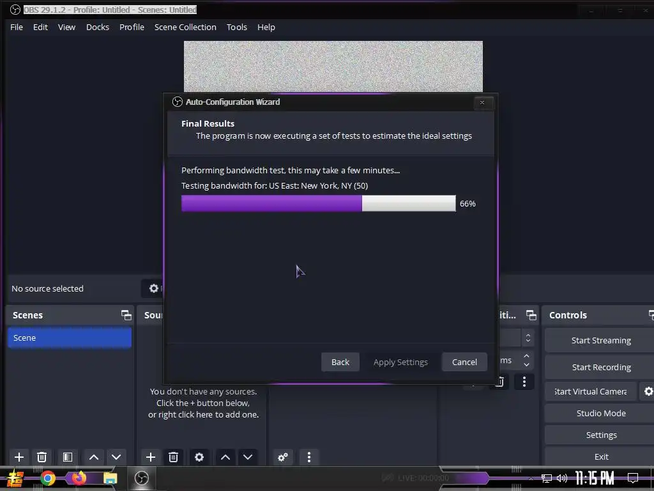
Task: Open volume icon in system tray
Action: click(562, 478)
